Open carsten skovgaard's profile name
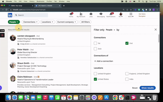Screen dimensions: 163x102 pyautogui.click(x=26, y=36)
